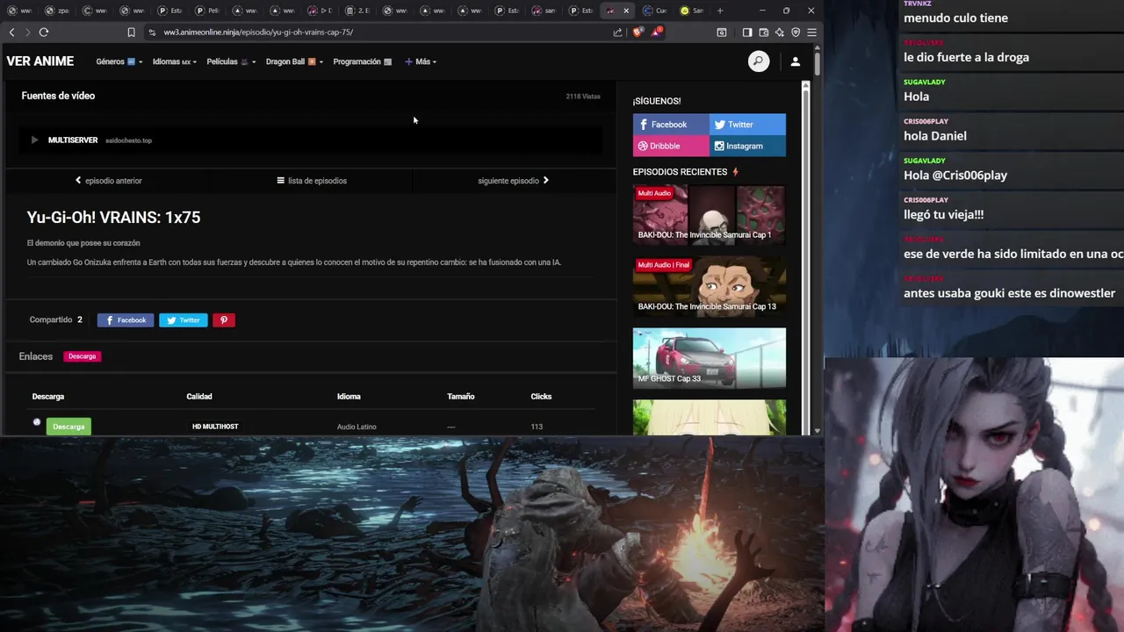This screenshot has height=632, width=1124.
Task: Go forward with the browser forward arrow
Action: [x=27, y=32]
